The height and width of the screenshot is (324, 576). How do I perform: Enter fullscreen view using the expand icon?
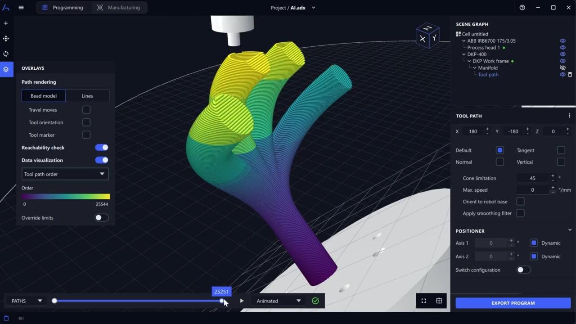(x=423, y=301)
